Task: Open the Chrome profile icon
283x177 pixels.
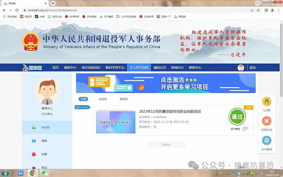Action: [x=272, y=10]
